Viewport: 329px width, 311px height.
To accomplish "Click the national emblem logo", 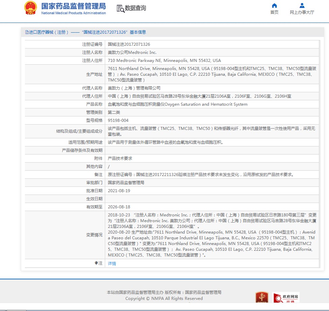I will coord(30,8).
